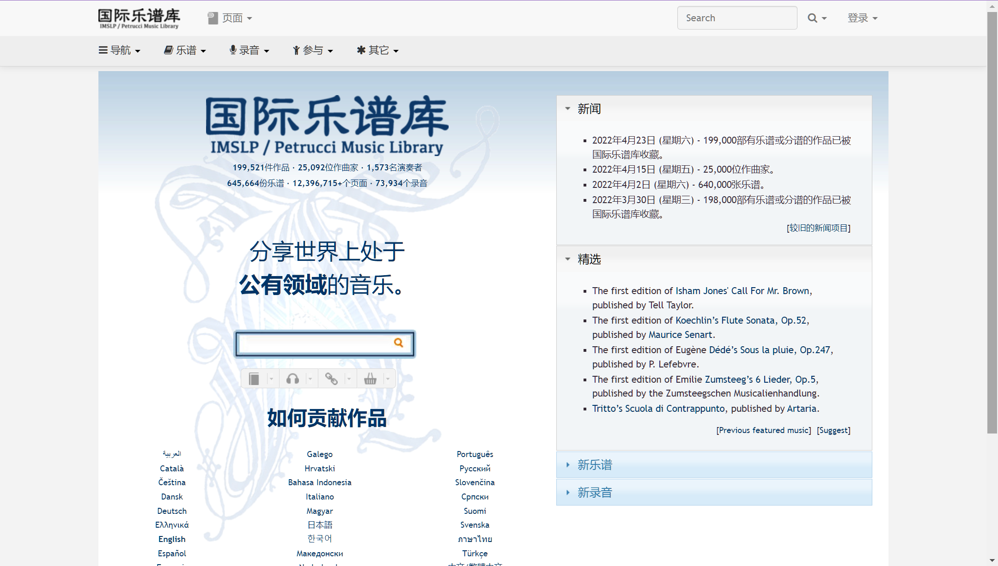Open Tritto's Scuola di Contrappunto link
This screenshot has height=566, width=998.
click(658, 409)
